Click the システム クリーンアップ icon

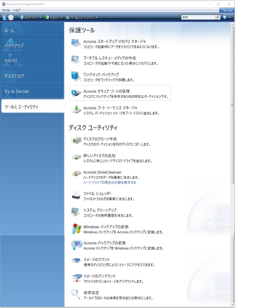(76, 212)
